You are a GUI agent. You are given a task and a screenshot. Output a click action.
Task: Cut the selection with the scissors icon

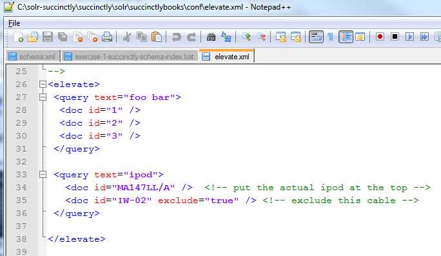pyautogui.click(x=127, y=37)
